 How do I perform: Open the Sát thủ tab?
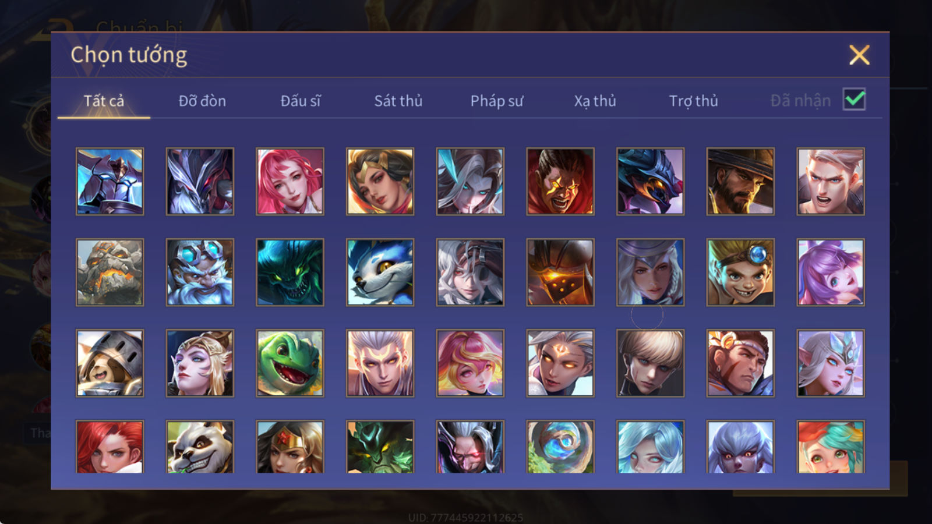click(398, 101)
